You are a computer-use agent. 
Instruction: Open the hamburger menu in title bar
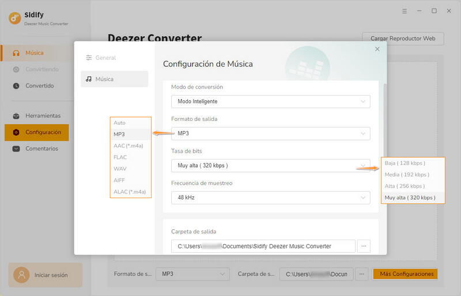(405, 11)
